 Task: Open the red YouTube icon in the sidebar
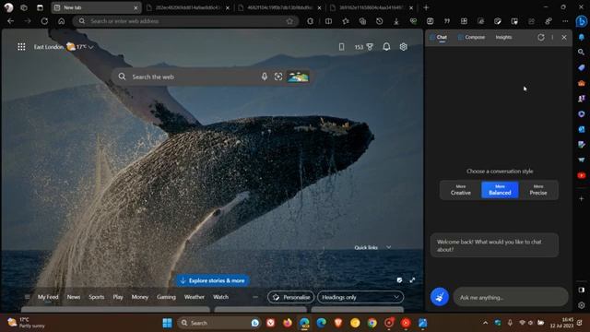582,175
